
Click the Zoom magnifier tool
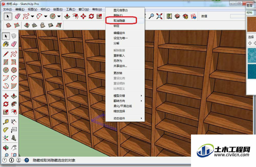click(151, 16)
